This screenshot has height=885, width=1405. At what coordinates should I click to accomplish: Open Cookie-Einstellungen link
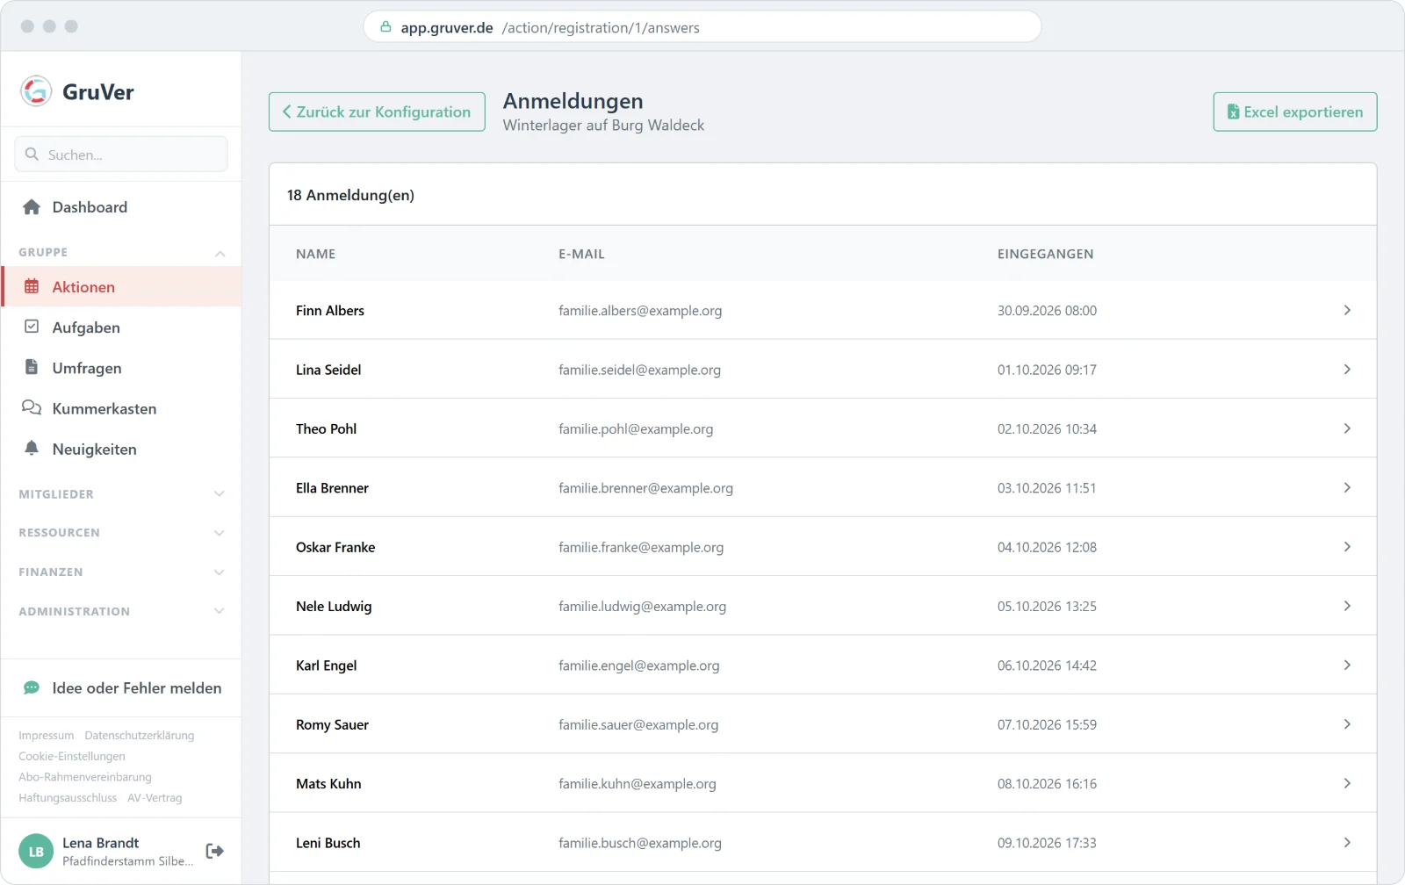tap(72, 756)
